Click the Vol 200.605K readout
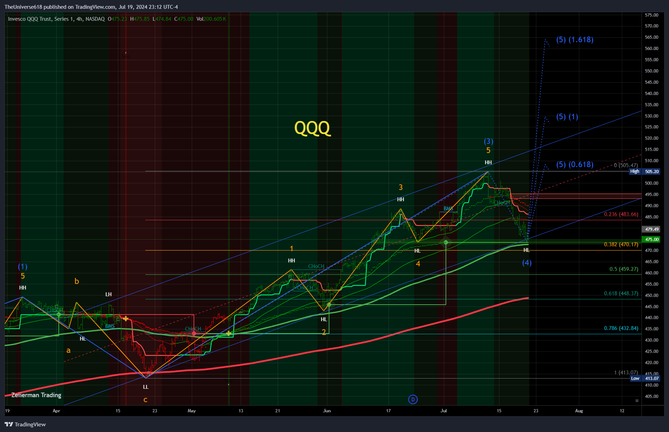 211,19
